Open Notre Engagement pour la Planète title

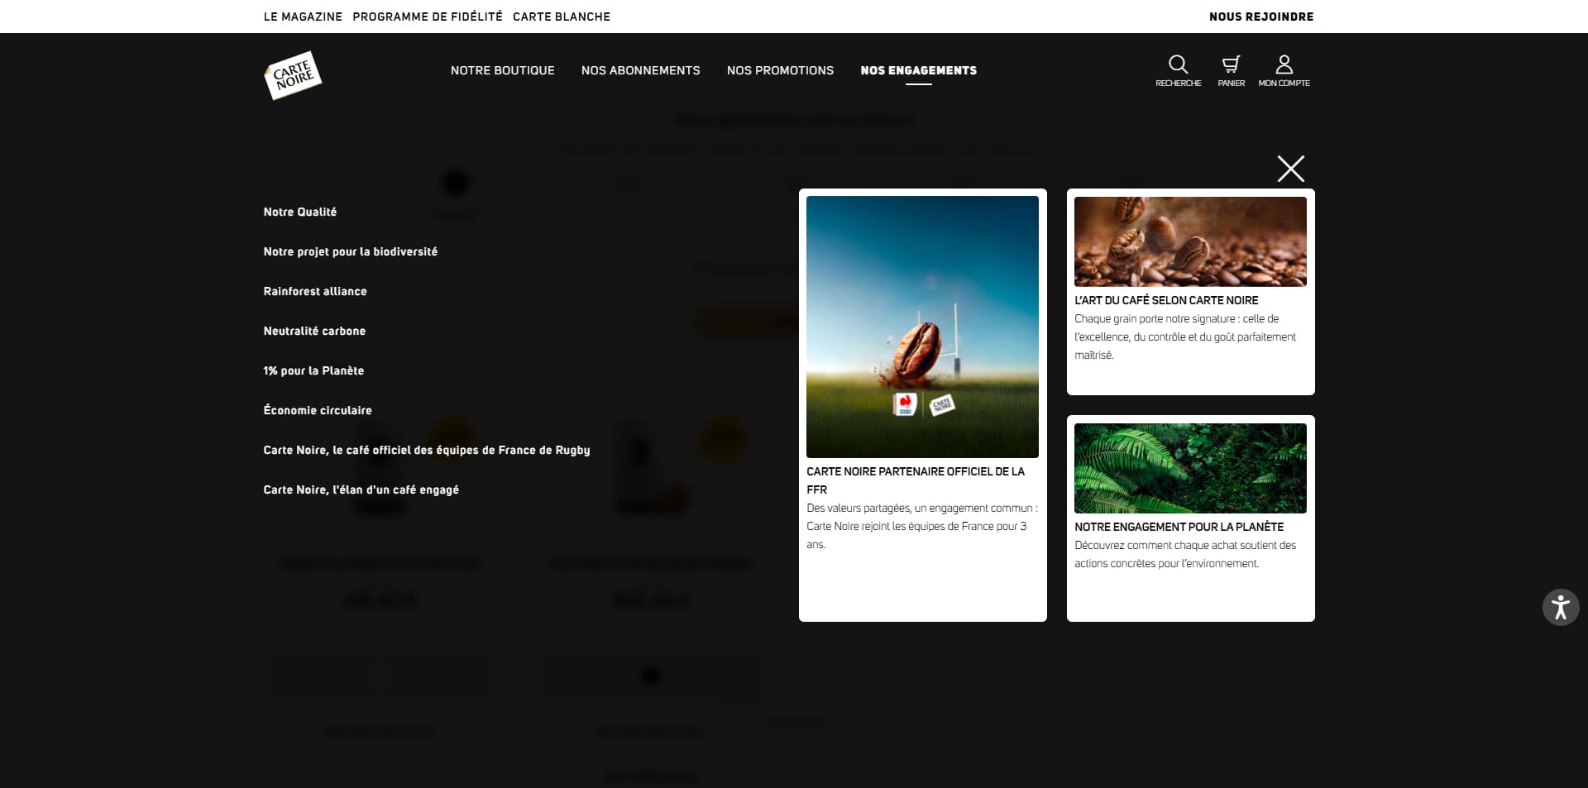click(x=1179, y=527)
